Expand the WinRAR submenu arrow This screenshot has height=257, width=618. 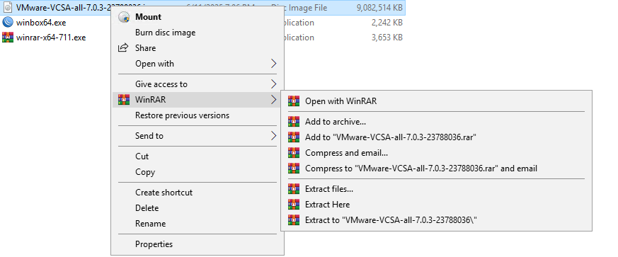click(x=273, y=100)
